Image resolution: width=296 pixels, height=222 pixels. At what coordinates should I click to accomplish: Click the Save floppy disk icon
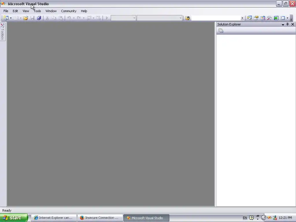[32, 18]
